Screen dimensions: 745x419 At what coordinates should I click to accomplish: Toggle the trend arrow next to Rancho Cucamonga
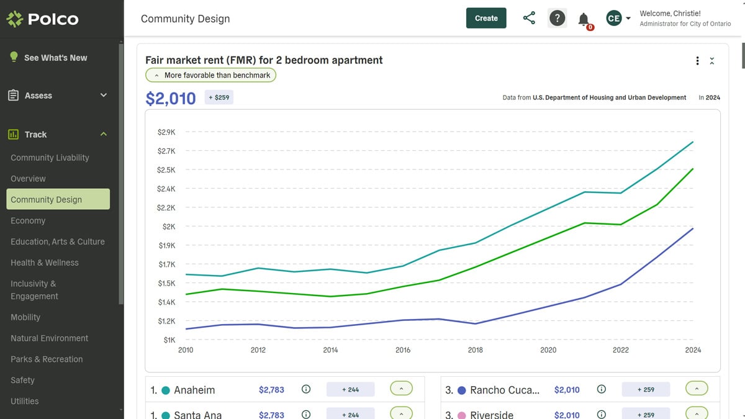point(697,387)
